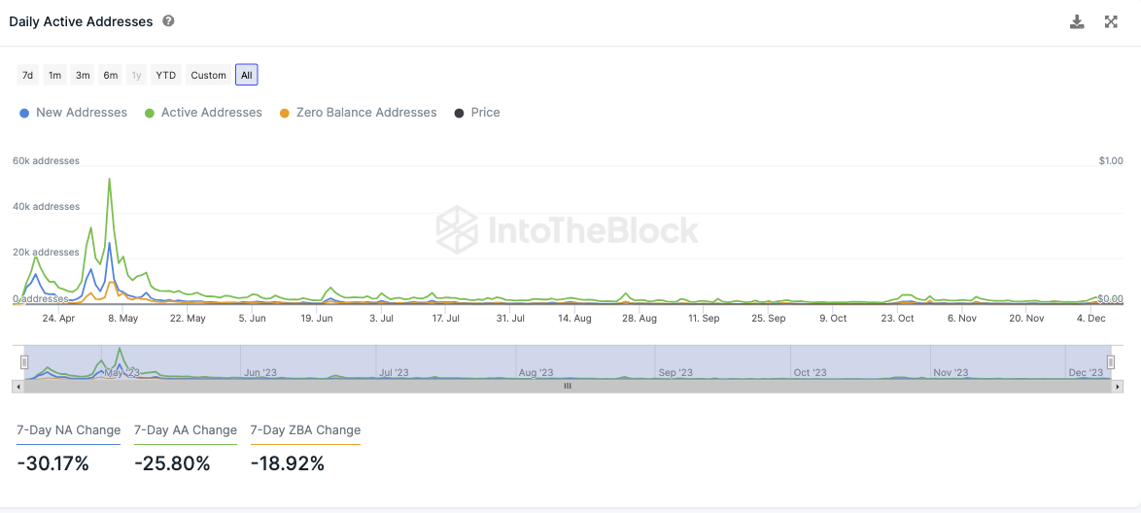Click the left range navigator handle
Screen dimensions: 1141x513
[x=24, y=362]
